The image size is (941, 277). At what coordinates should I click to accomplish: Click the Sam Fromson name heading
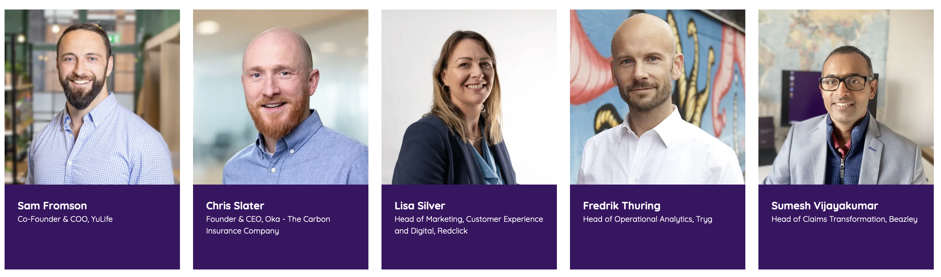(52, 206)
